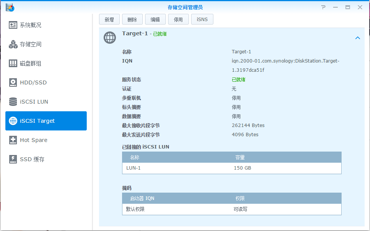Collapse the Target-1 details panel chevron
This screenshot has width=370, height=231.
click(357, 38)
